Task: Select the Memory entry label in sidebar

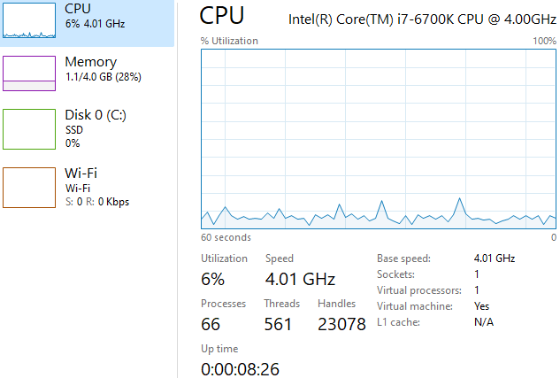Action: 90,62
